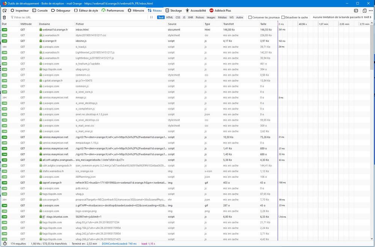This screenshot has width=375, height=247.
Task: Click the element picker icon
Action: (5, 11)
